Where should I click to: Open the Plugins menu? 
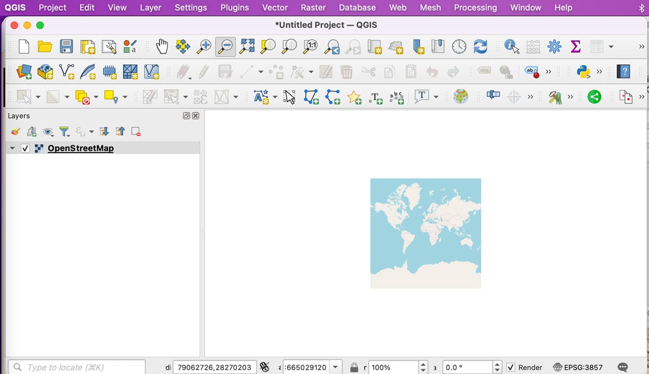pyautogui.click(x=235, y=8)
